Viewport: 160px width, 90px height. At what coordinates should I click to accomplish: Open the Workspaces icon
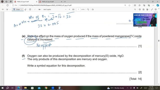(6, 2)
